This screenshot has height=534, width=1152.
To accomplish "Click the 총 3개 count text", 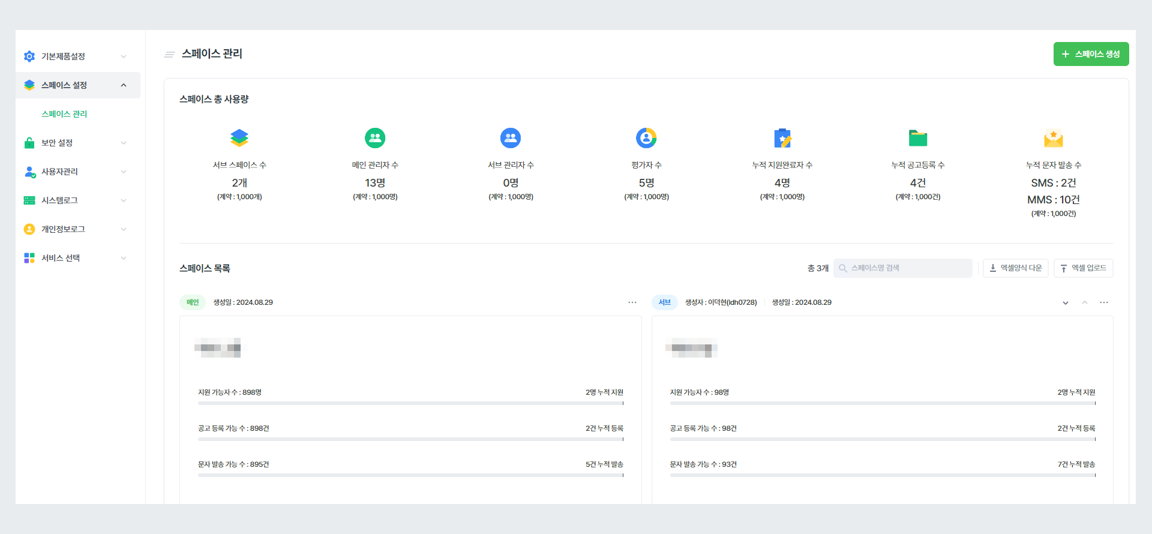I will coord(818,268).
